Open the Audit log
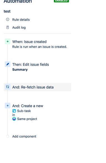Image resolution: width=106 pixels, height=163 pixels. pos(19,27)
